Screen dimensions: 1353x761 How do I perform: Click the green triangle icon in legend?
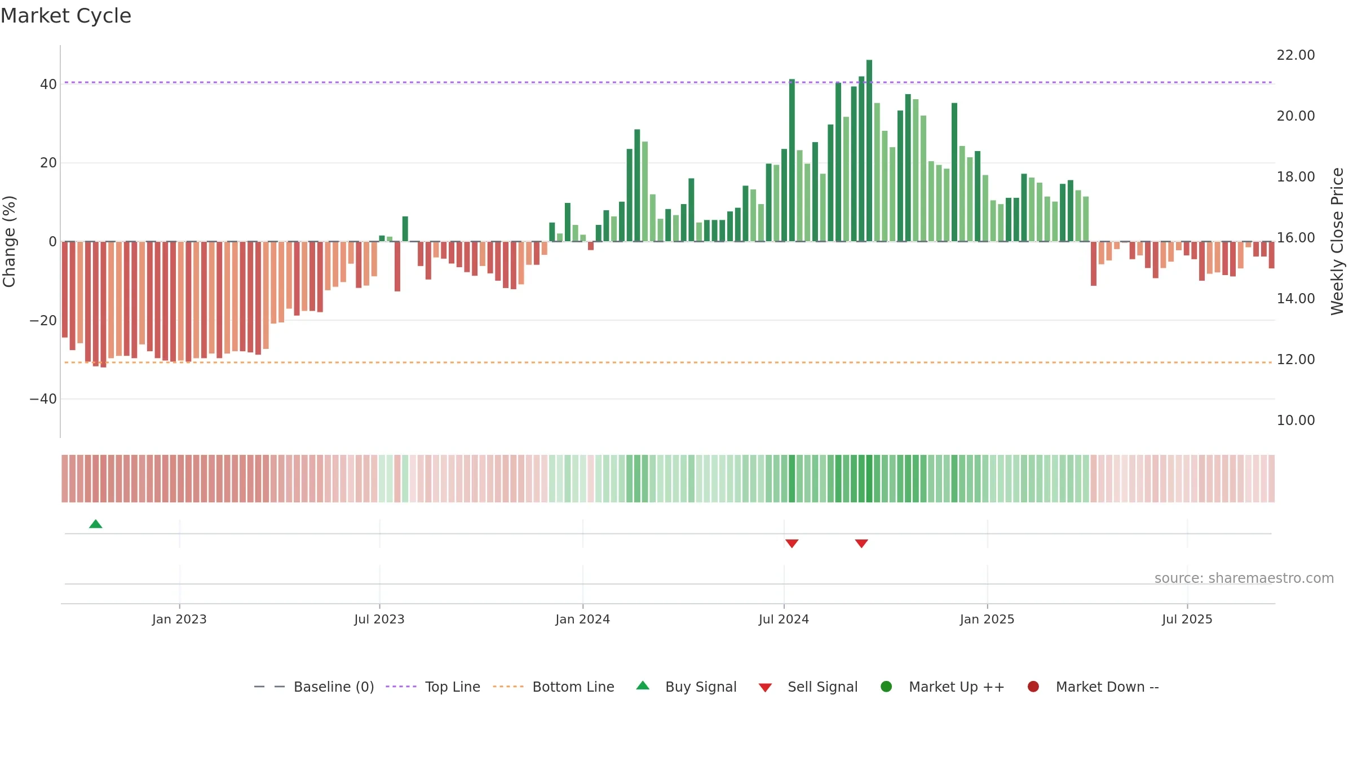(x=643, y=685)
